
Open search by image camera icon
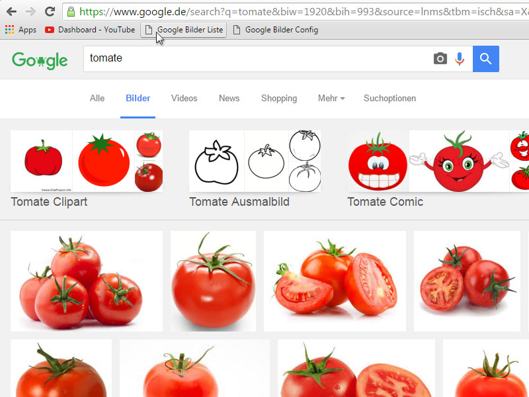(x=440, y=59)
